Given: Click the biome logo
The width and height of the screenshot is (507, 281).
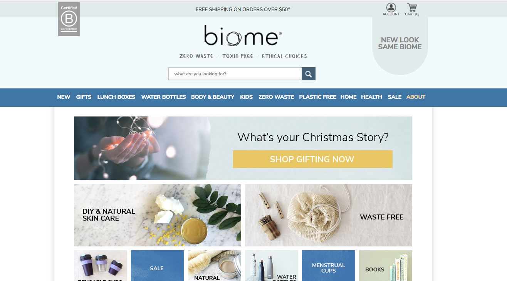Looking at the screenshot, I should tap(243, 35).
